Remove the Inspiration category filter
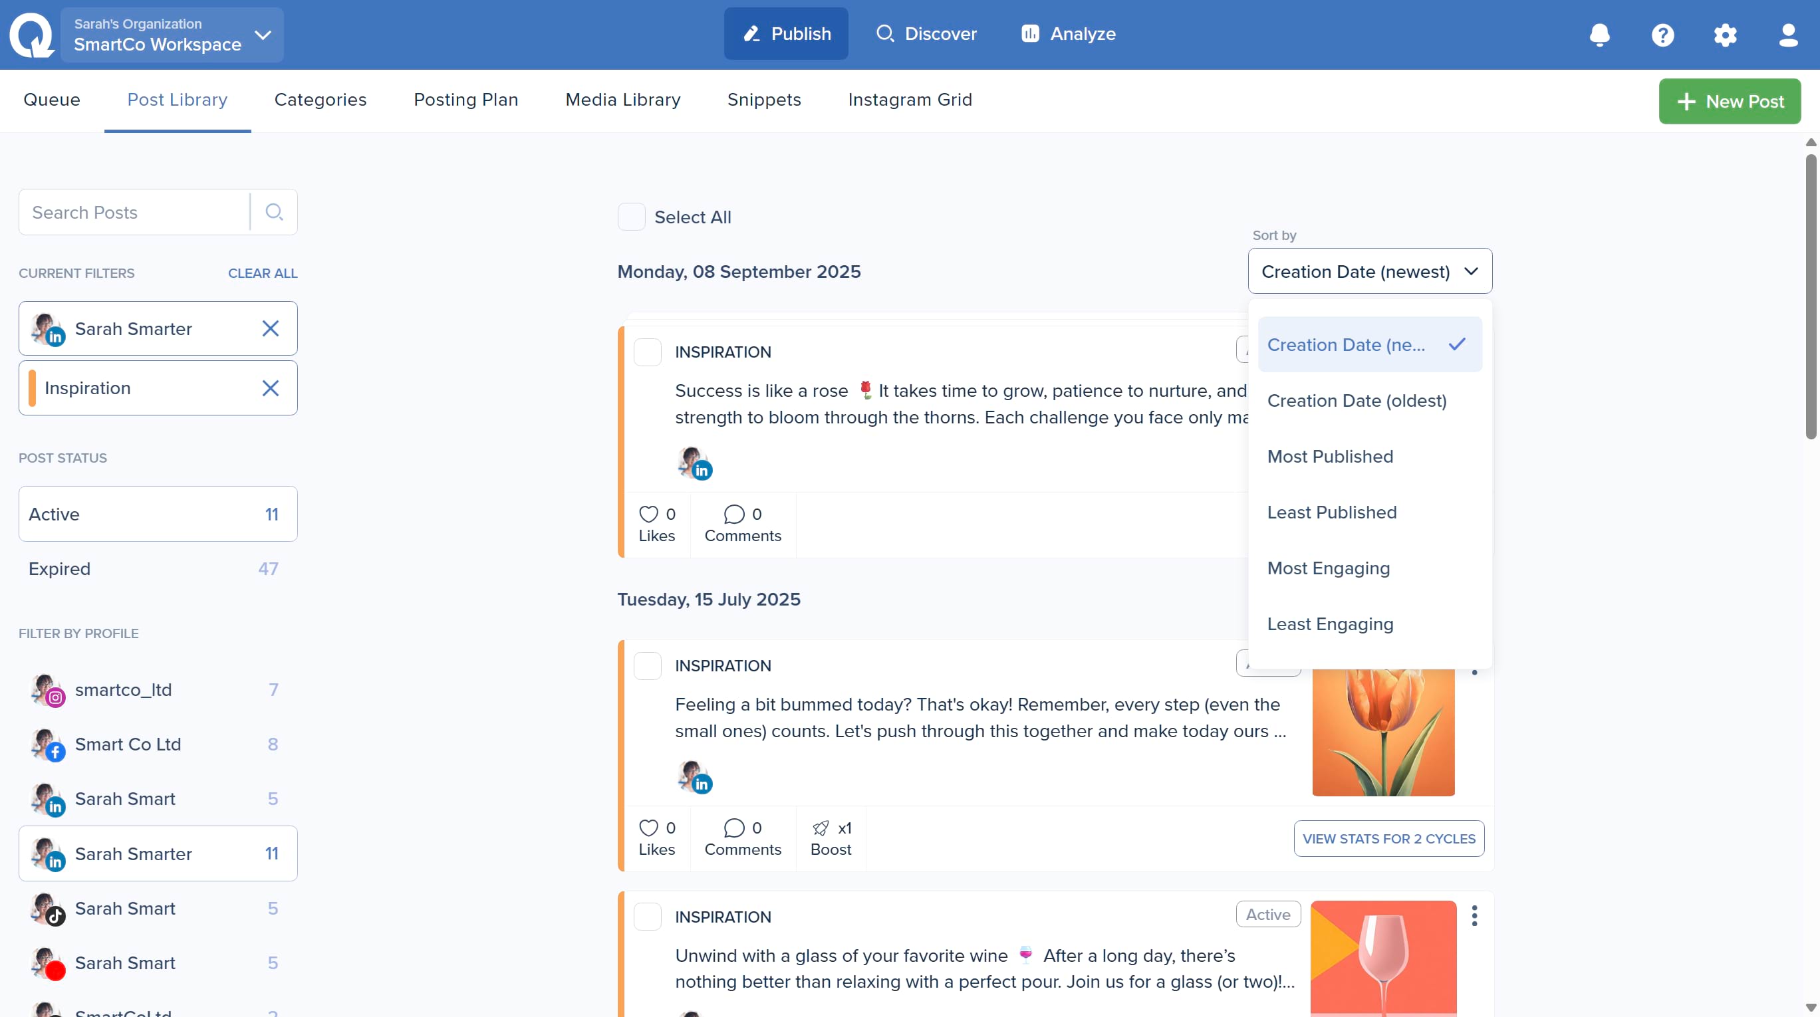The height and width of the screenshot is (1017, 1820). [270, 388]
